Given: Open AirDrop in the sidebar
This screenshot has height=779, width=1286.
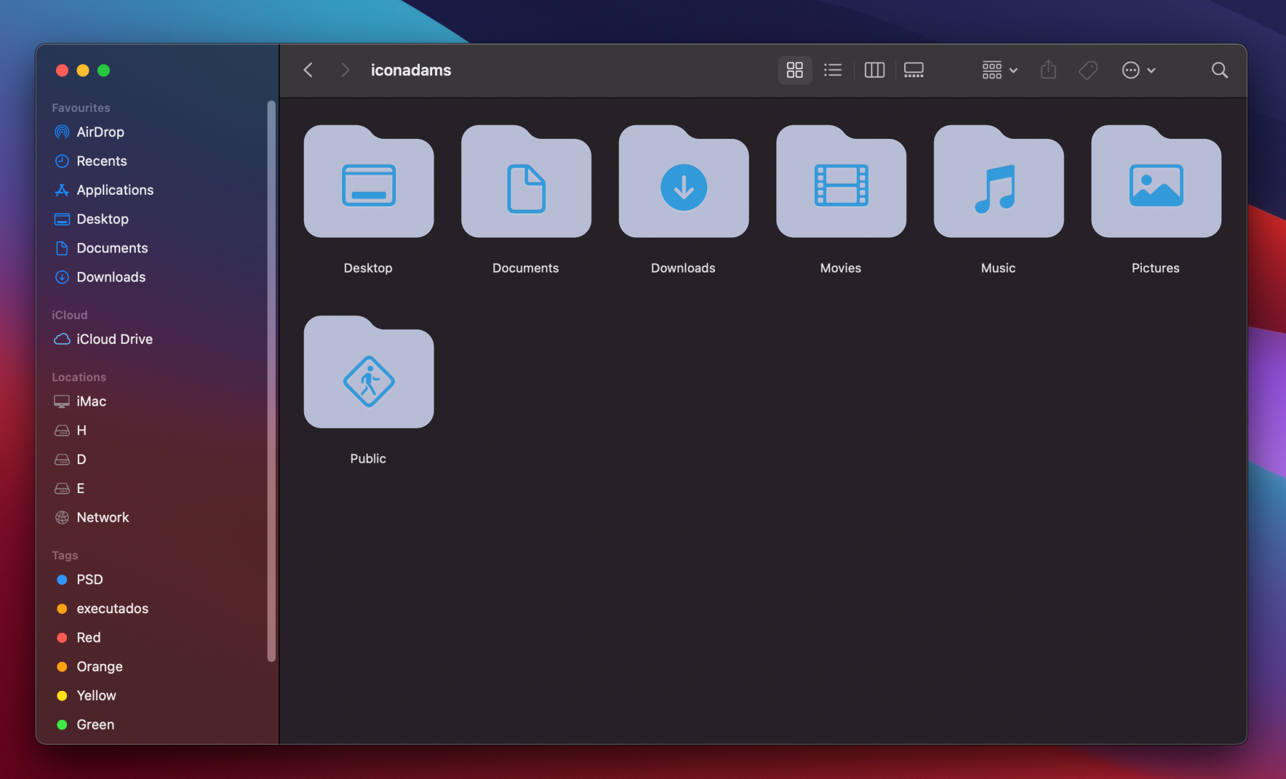Looking at the screenshot, I should click(x=100, y=132).
